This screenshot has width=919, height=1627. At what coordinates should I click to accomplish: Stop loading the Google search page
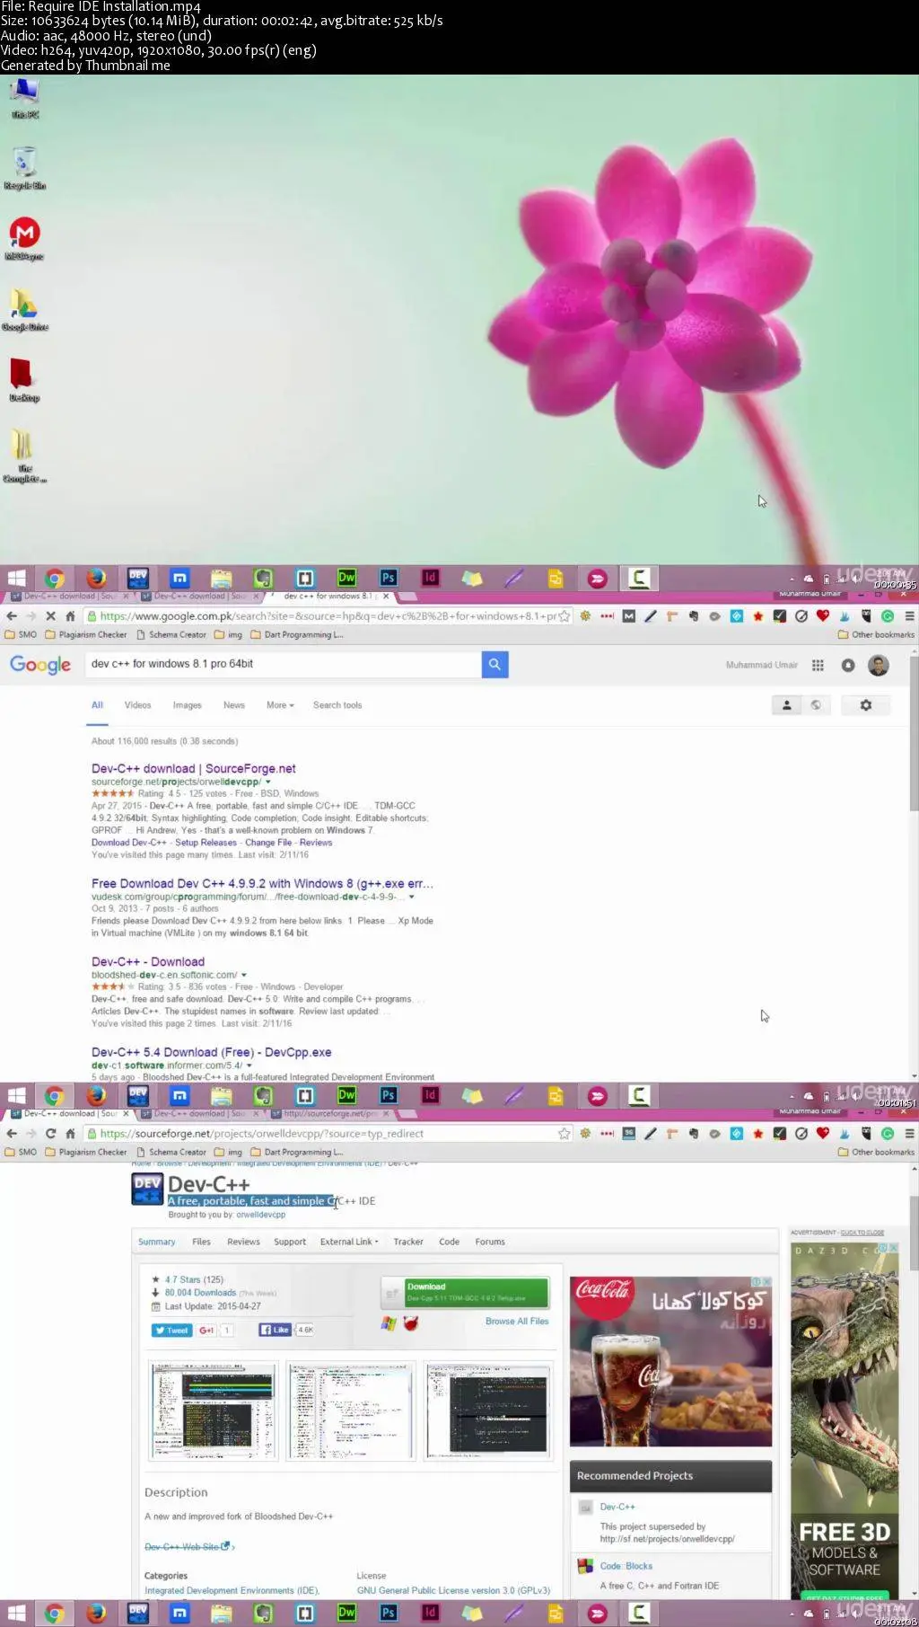tap(50, 616)
